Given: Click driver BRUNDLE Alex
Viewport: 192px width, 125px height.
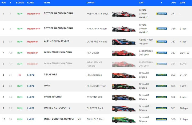Looking at the screenshot, I should pyautogui.click(x=95, y=119).
